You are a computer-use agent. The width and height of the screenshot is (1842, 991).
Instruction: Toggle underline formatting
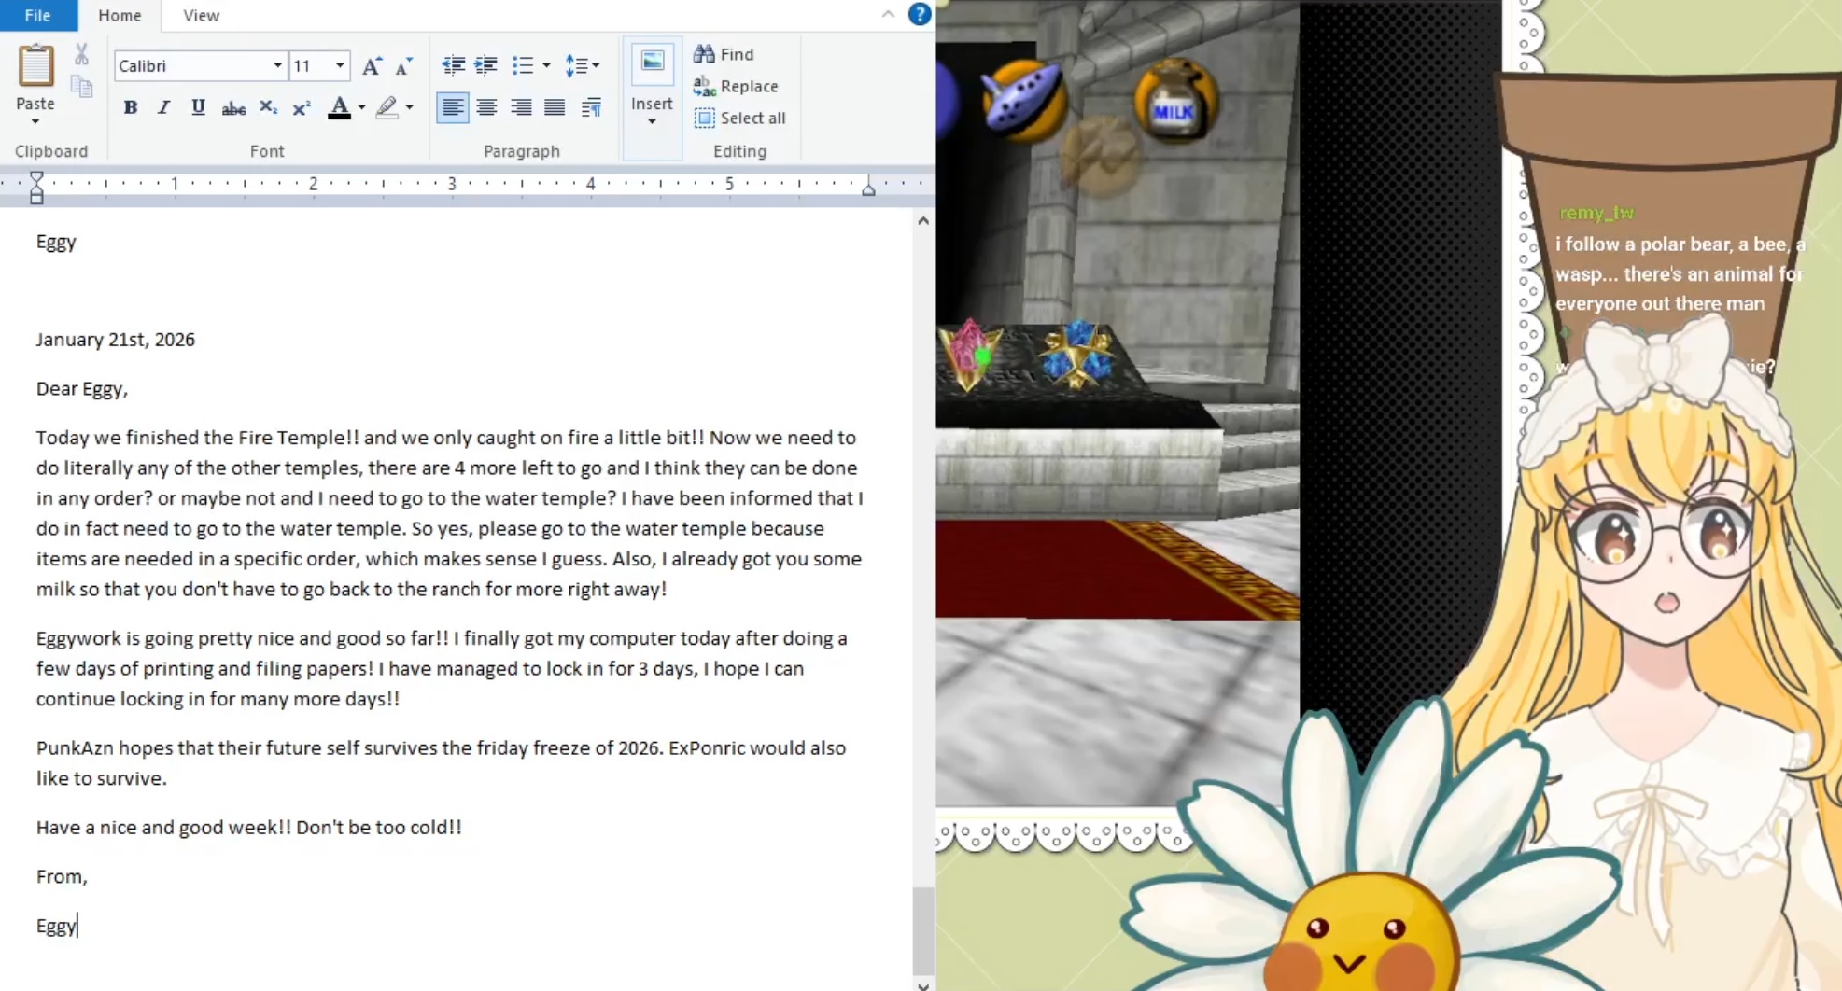point(198,107)
